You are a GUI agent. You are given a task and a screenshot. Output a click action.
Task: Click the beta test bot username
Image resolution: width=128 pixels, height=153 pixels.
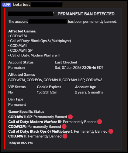pos(22,5)
